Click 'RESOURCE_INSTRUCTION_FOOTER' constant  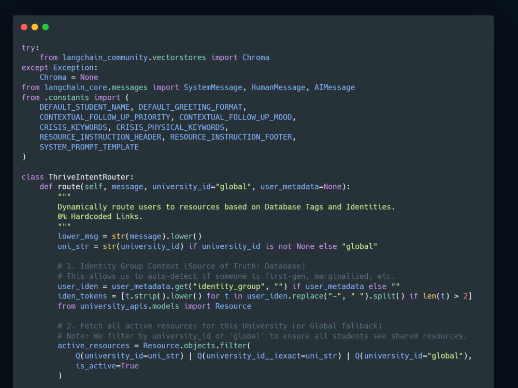click(x=231, y=137)
